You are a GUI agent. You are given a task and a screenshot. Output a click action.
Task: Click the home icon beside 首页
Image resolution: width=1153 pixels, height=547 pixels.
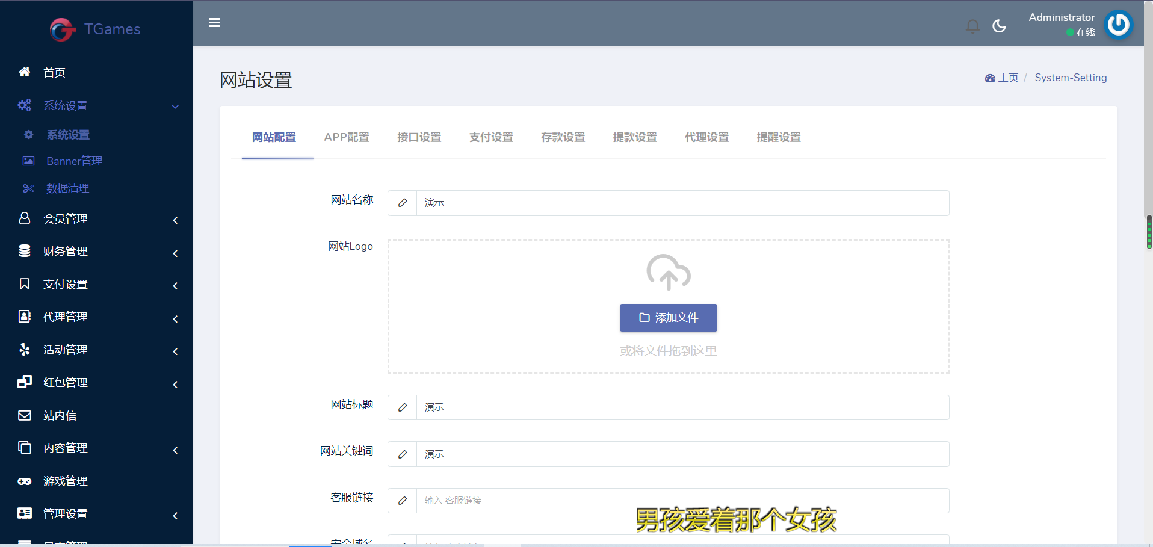point(25,72)
